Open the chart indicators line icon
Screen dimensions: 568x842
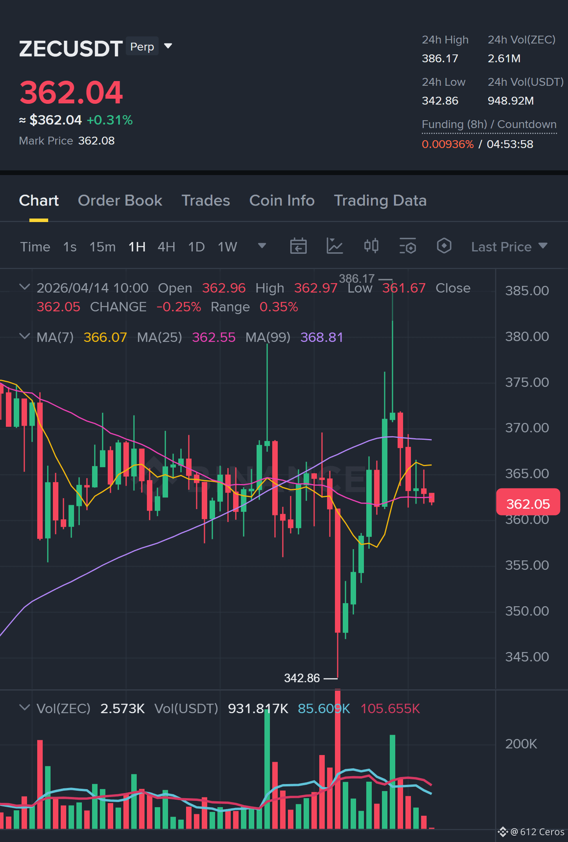click(335, 246)
